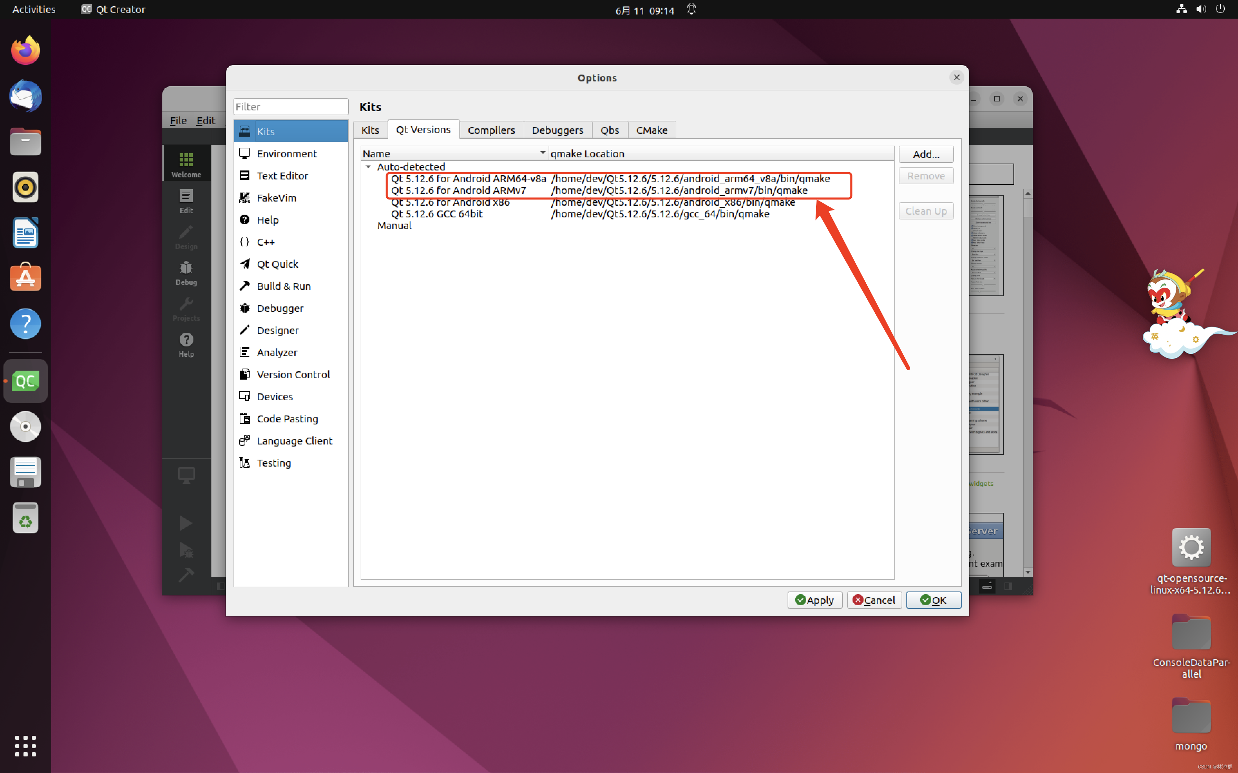1238x773 pixels.
Task: Collapse the Auto-detected tree group
Action: [x=368, y=167]
